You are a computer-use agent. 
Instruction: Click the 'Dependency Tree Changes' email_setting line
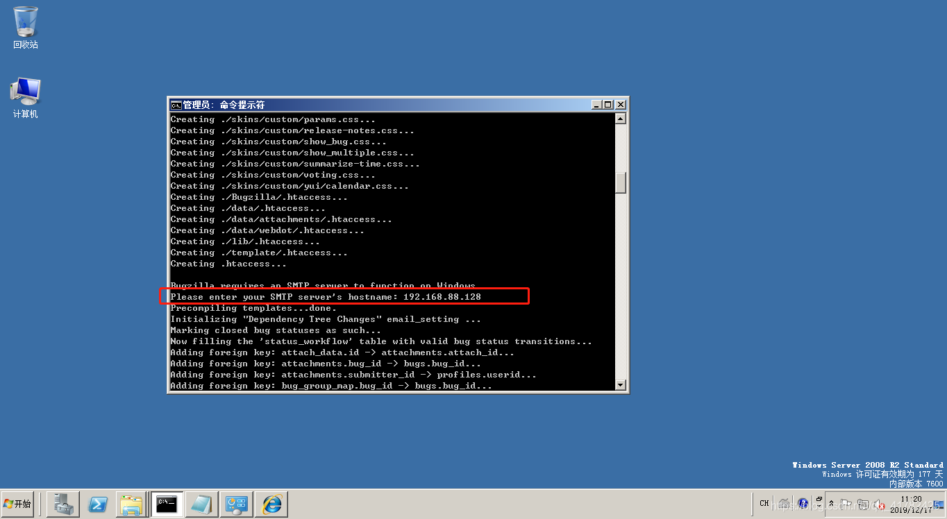[326, 319]
